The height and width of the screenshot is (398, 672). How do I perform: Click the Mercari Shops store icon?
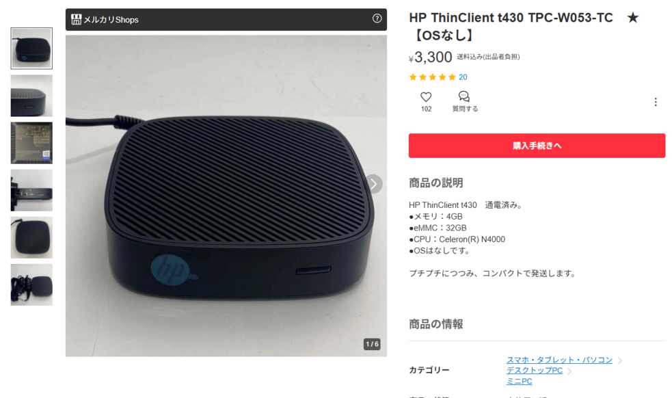(77, 19)
